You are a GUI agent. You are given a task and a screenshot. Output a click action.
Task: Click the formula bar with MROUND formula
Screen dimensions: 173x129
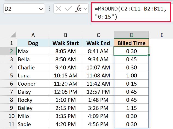coord(131,12)
